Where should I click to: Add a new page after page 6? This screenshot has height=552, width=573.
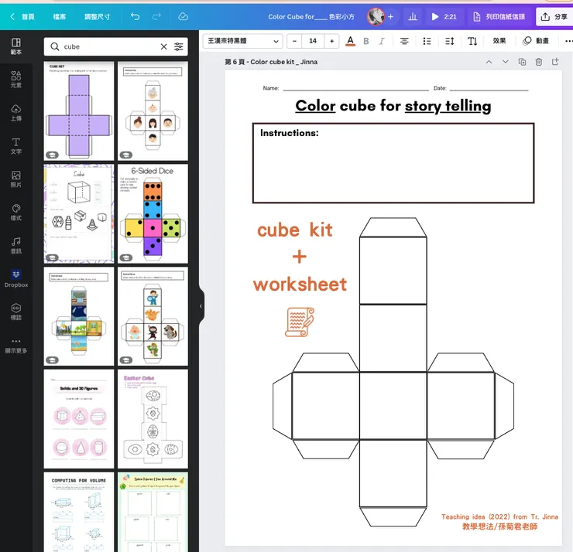[555, 62]
